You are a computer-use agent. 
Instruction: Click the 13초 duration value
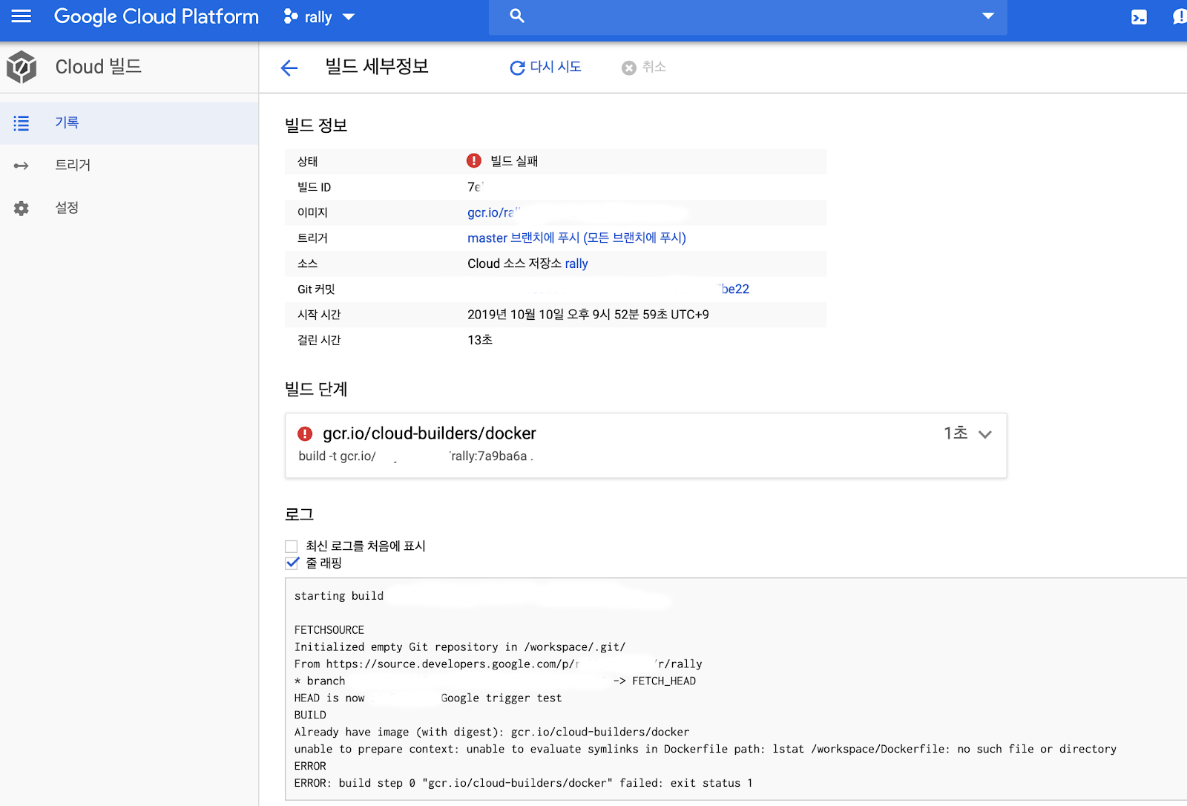[480, 340]
